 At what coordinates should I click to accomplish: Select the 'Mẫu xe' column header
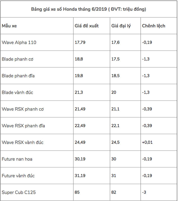[x=9, y=26]
